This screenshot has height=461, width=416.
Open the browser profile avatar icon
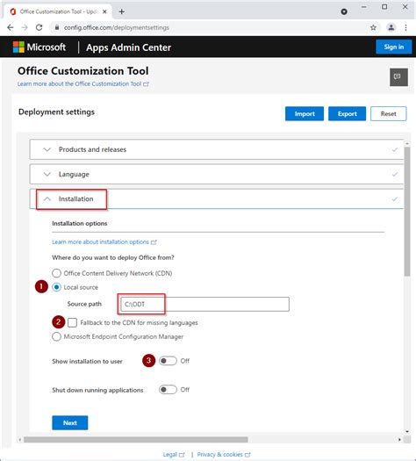pyautogui.click(x=391, y=27)
